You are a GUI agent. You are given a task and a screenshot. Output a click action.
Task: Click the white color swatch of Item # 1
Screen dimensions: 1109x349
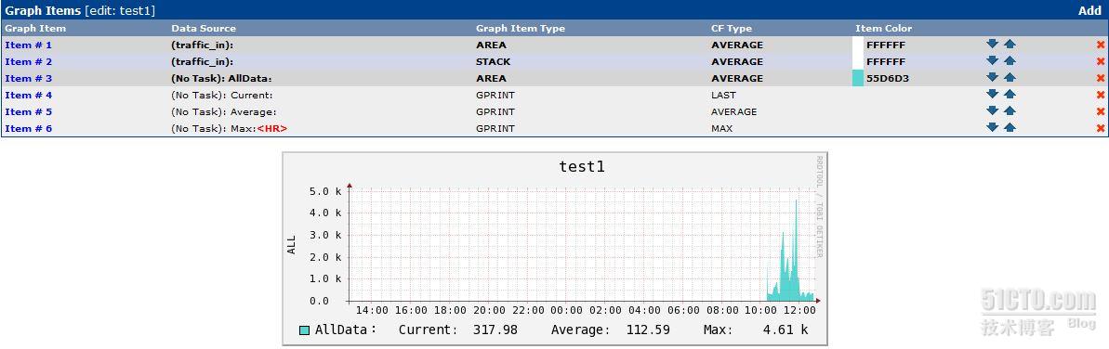point(858,45)
